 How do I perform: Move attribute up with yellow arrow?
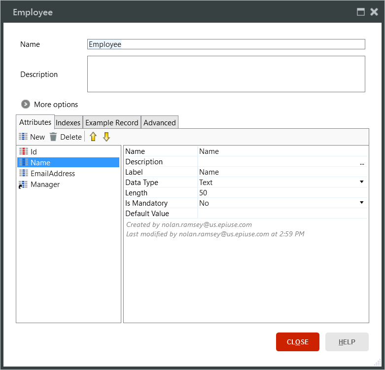point(93,137)
